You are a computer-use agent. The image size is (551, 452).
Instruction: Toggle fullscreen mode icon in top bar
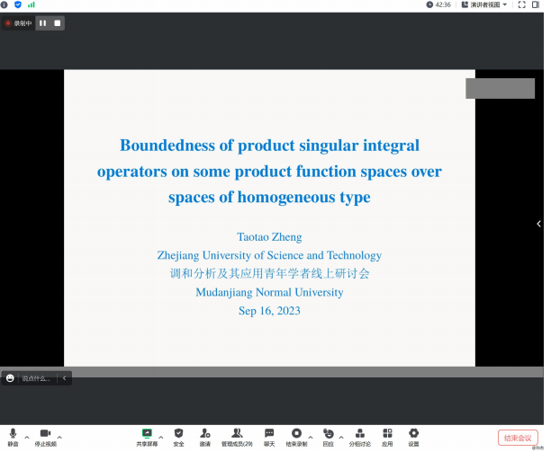click(521, 4)
